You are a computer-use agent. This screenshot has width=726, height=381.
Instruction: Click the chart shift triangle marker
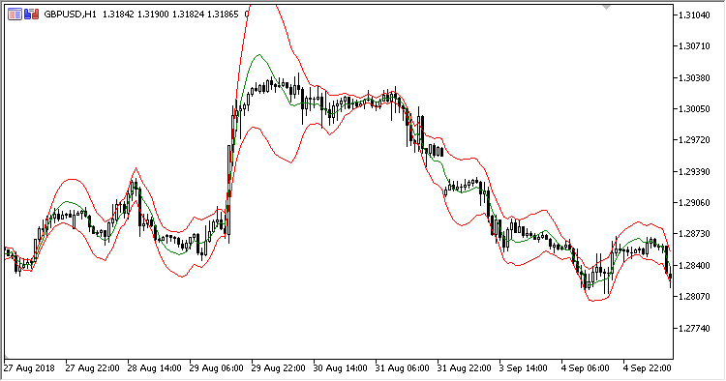point(606,7)
